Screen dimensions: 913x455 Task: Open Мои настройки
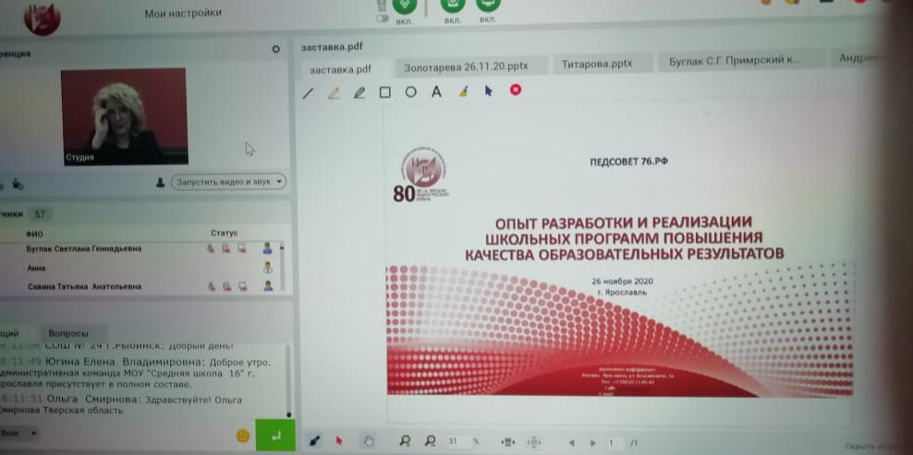tap(183, 13)
